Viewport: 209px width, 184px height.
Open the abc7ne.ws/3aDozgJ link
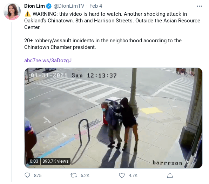48,61
